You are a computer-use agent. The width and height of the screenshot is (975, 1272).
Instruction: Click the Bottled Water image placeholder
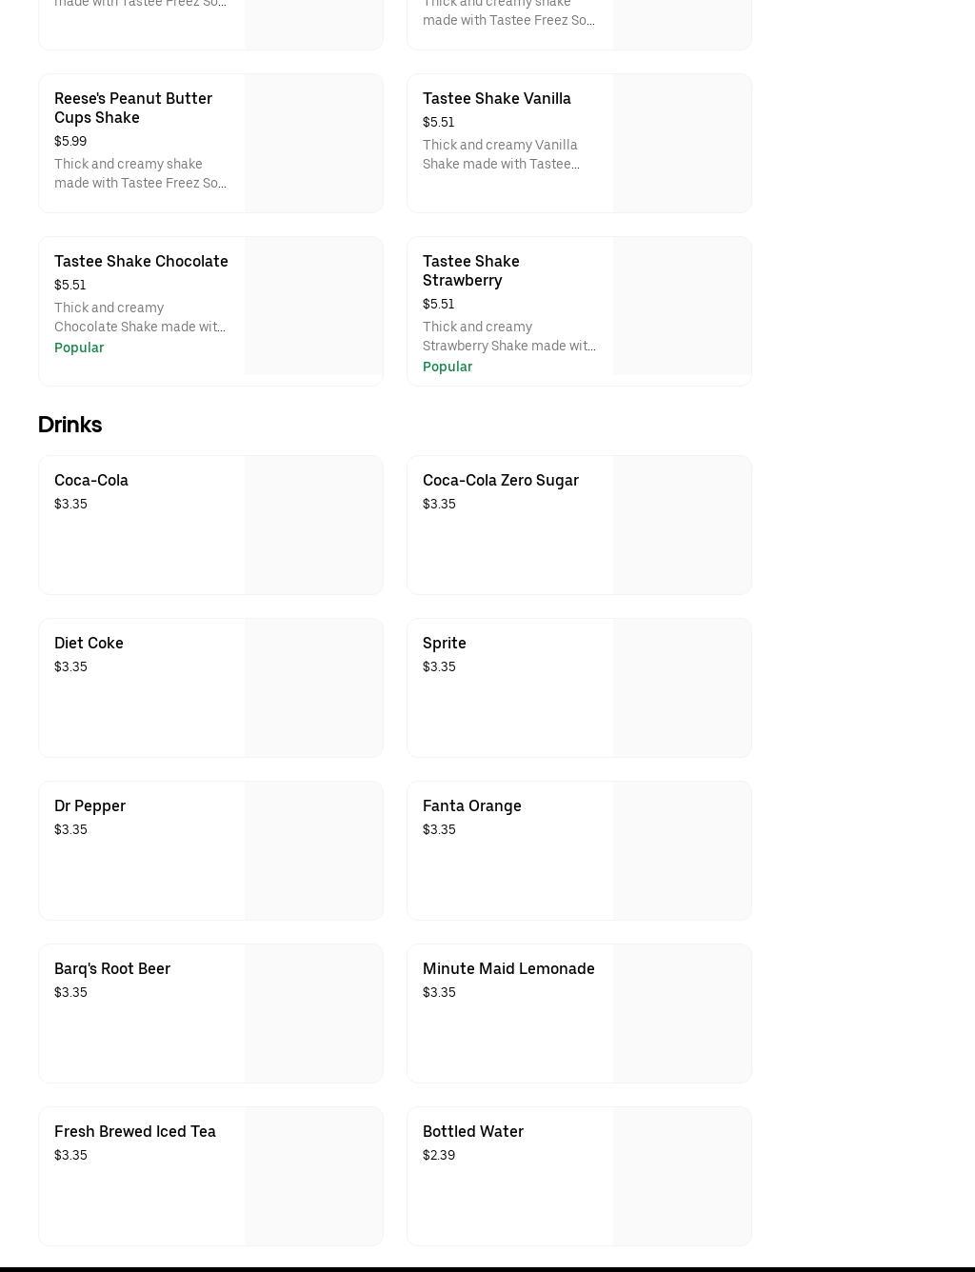click(682, 1176)
